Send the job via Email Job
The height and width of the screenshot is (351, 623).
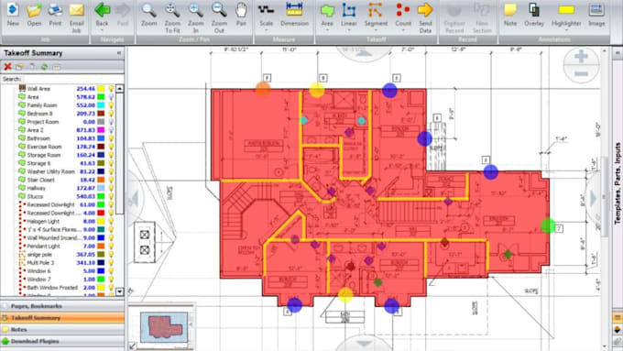tap(77, 18)
